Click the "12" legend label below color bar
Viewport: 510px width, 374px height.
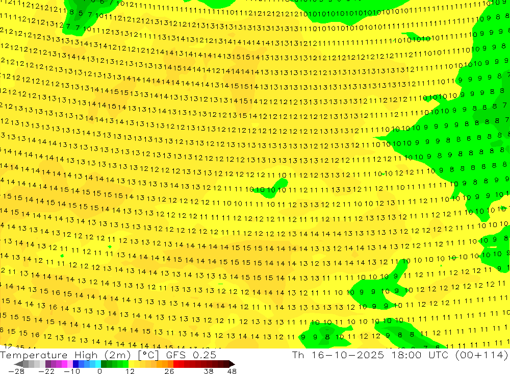[x=130, y=371]
